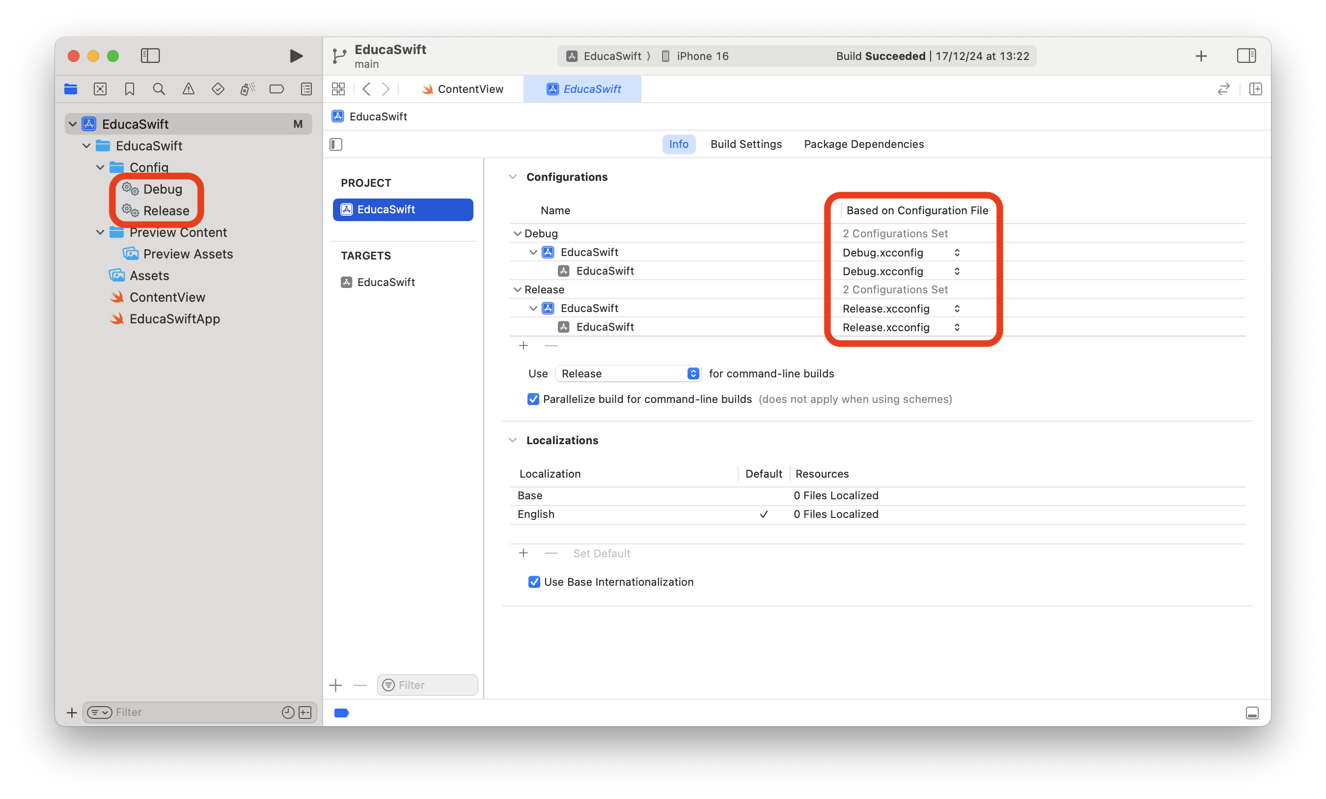This screenshot has height=799, width=1326.
Task: Open the Test navigator diamond icon
Action: (x=218, y=89)
